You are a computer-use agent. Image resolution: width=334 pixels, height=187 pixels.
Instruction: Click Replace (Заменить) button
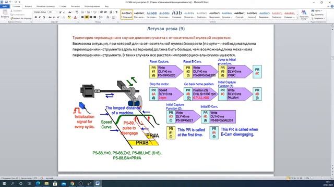[x=318, y=15]
